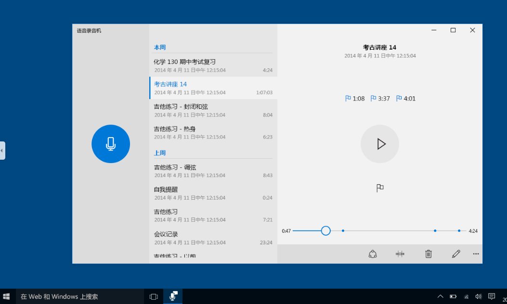Delete recording with the trash icon
The image size is (507, 304).
point(428,254)
